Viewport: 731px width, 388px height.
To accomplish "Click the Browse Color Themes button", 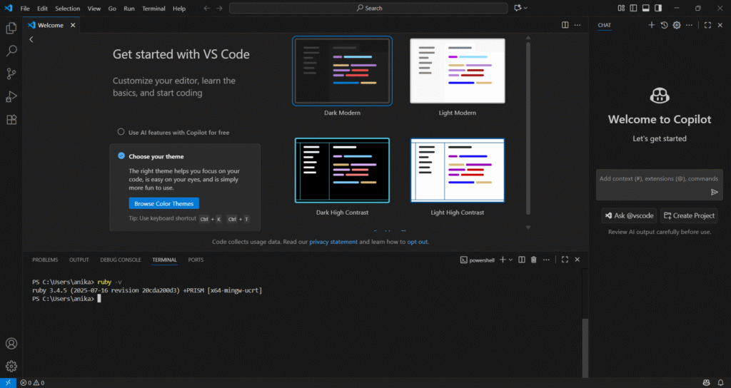I will coord(163,204).
